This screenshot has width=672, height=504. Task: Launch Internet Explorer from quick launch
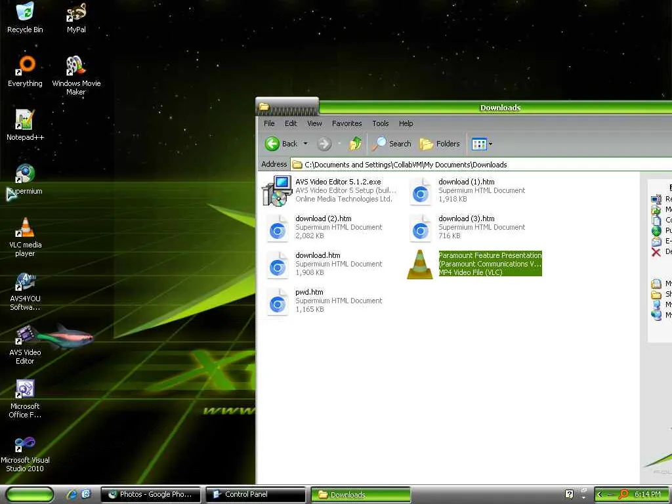(x=72, y=495)
